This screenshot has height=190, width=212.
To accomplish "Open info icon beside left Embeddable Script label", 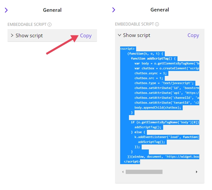I will pos(49,25).
